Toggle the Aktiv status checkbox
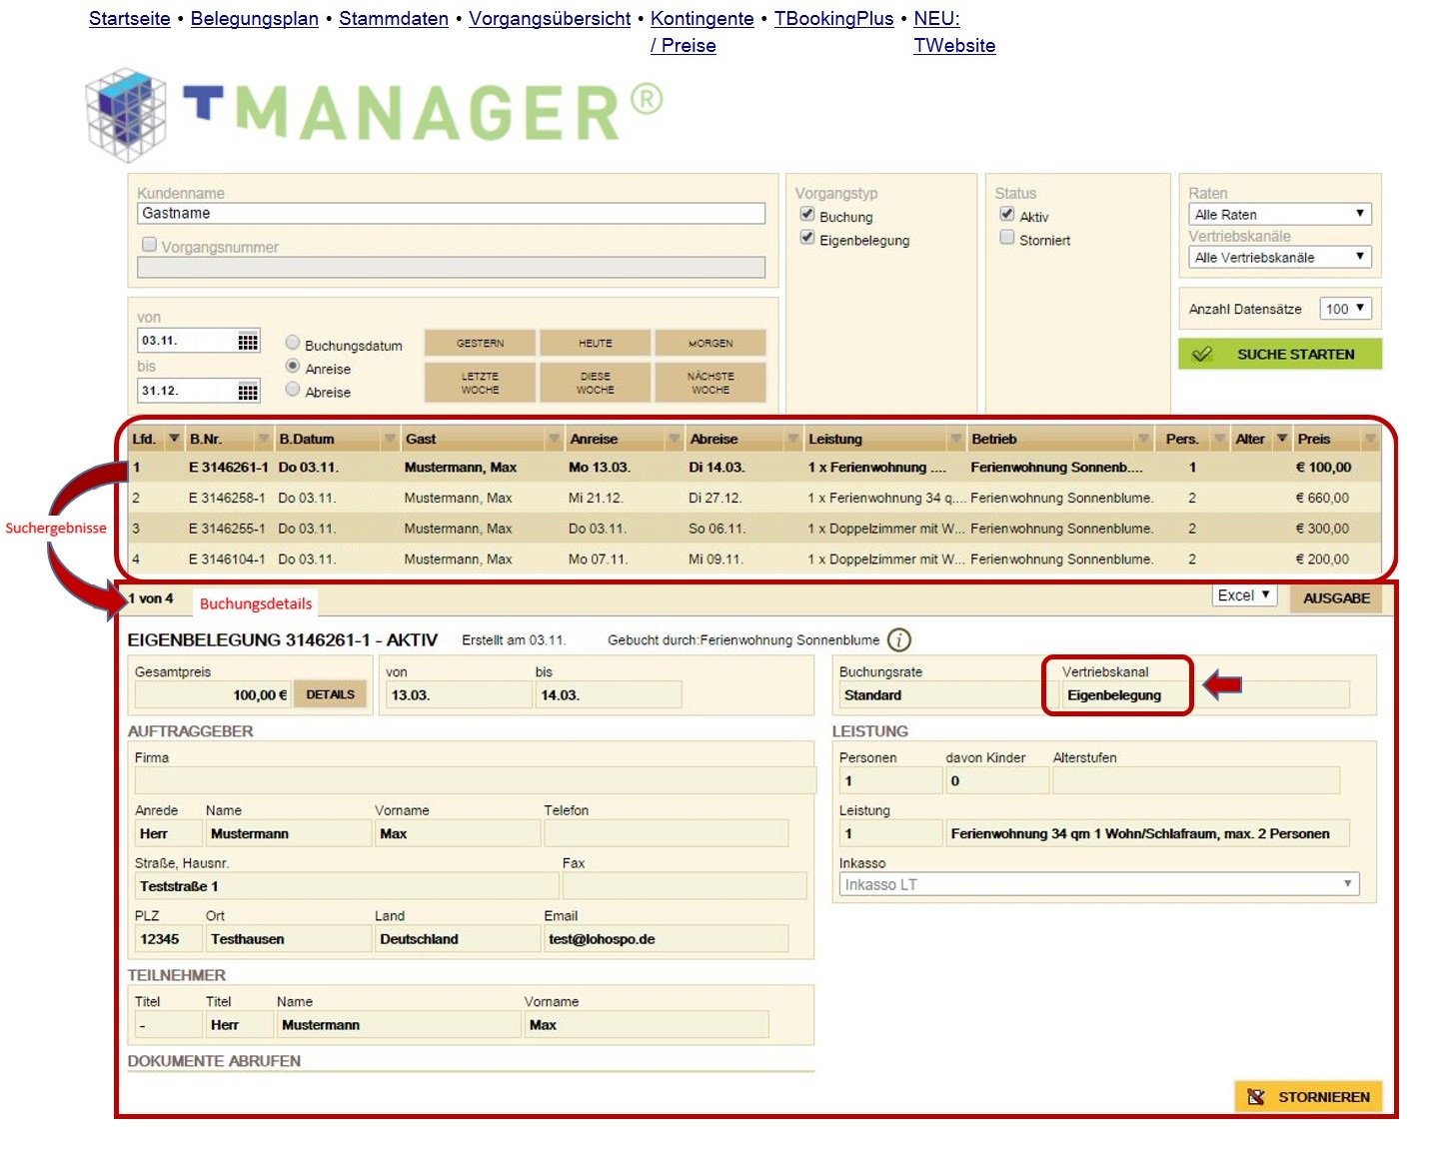Viewport: 1429px width, 1157px height. [1007, 215]
